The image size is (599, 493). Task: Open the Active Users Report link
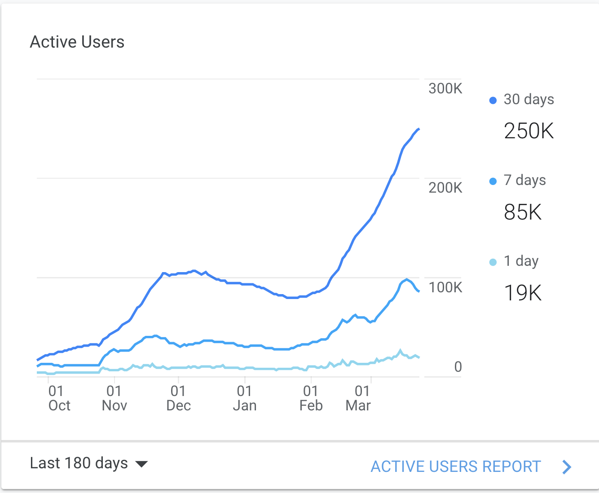[x=455, y=467]
